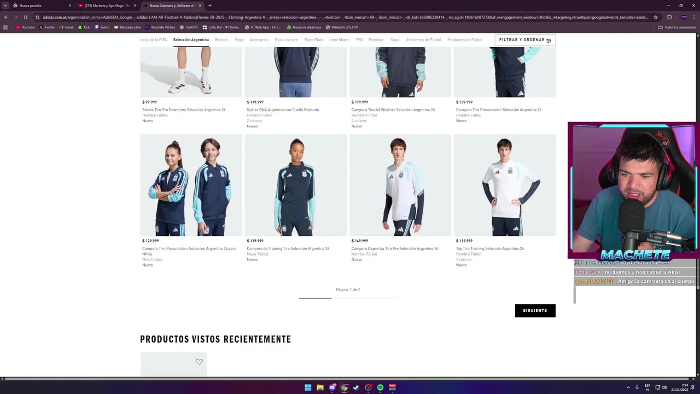Reload the adidas page
Viewport: 700px width, 394px height.
pos(25,17)
